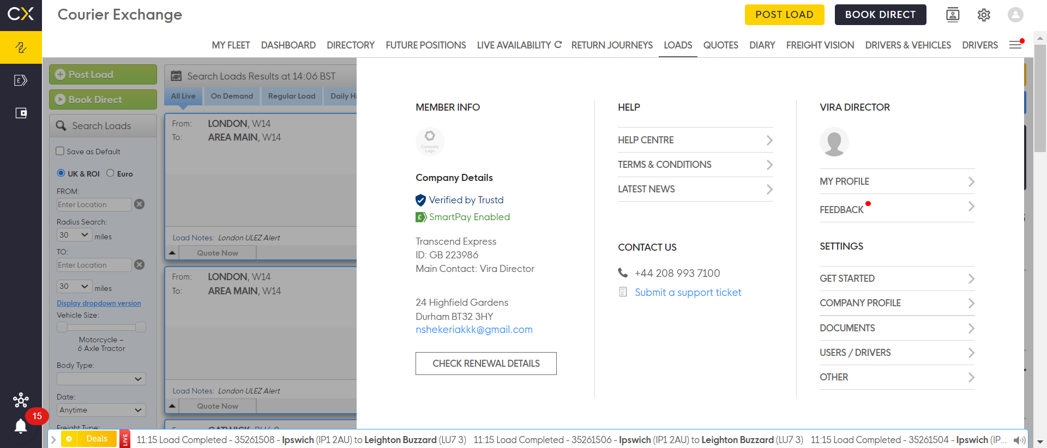
Task: Open Get Started settings
Action: (x=897, y=279)
